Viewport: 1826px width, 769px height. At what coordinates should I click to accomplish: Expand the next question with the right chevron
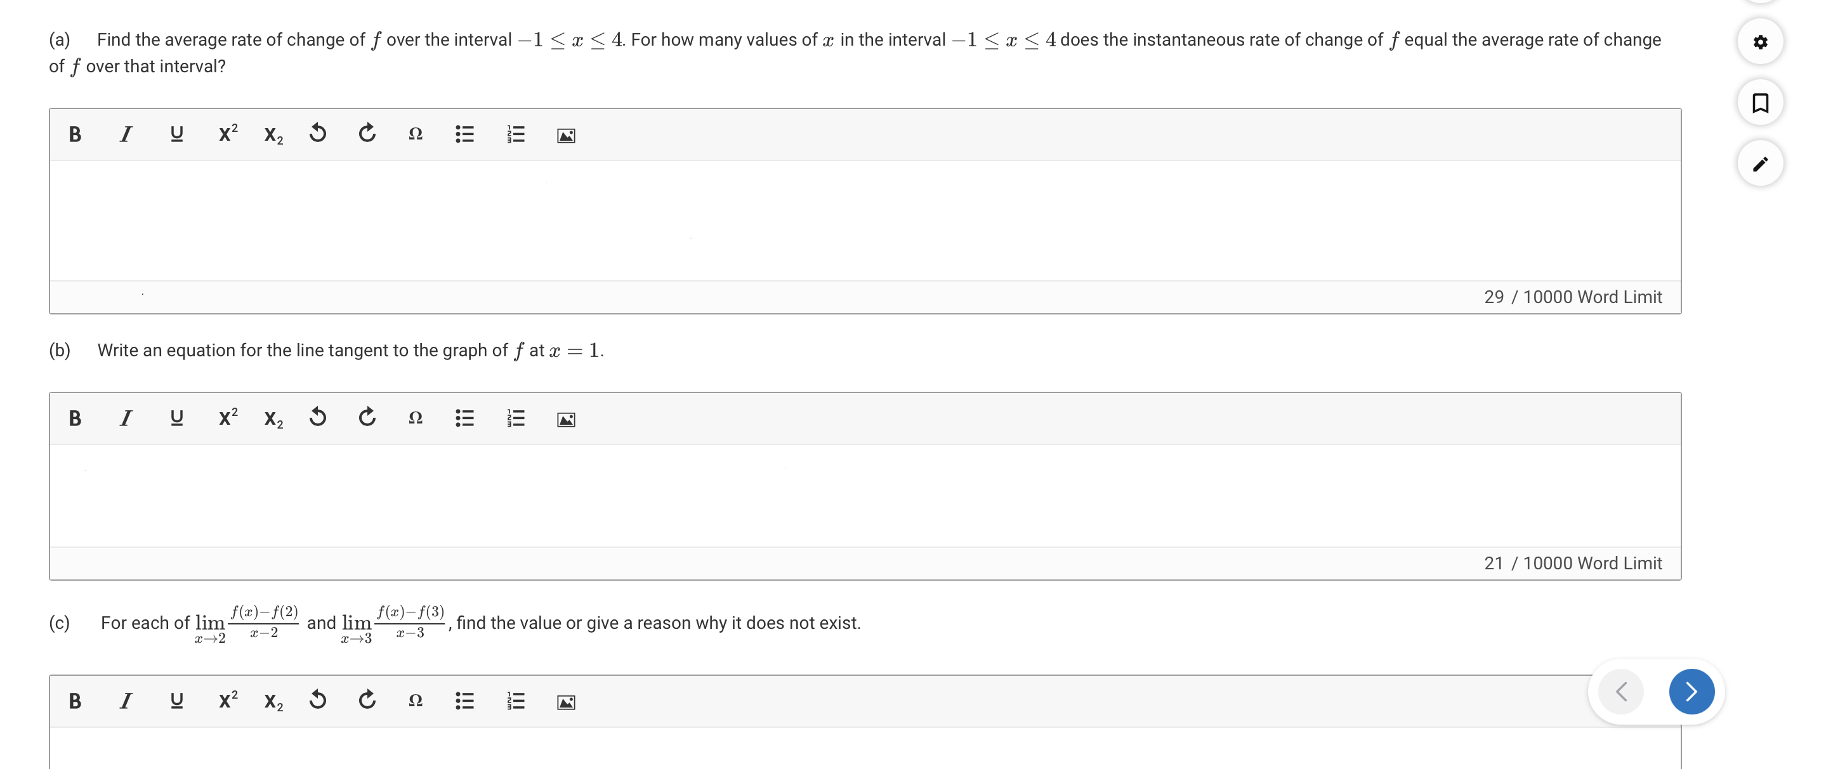(x=1691, y=691)
